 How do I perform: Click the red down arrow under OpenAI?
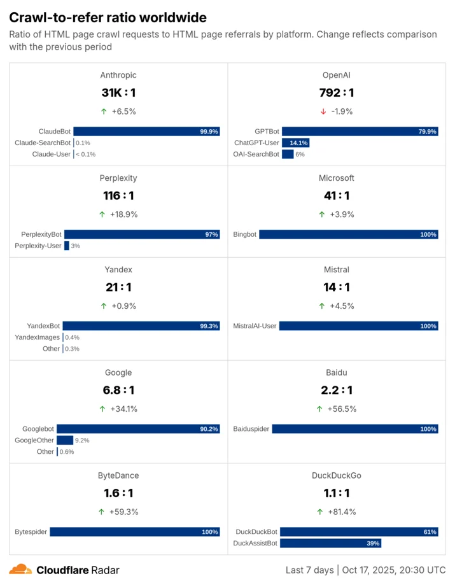click(x=323, y=111)
